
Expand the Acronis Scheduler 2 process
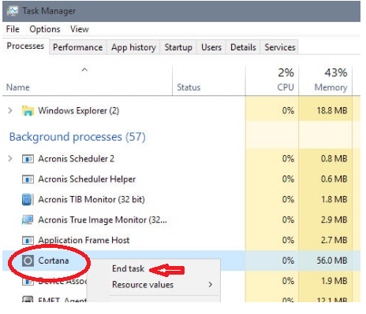[10, 158]
